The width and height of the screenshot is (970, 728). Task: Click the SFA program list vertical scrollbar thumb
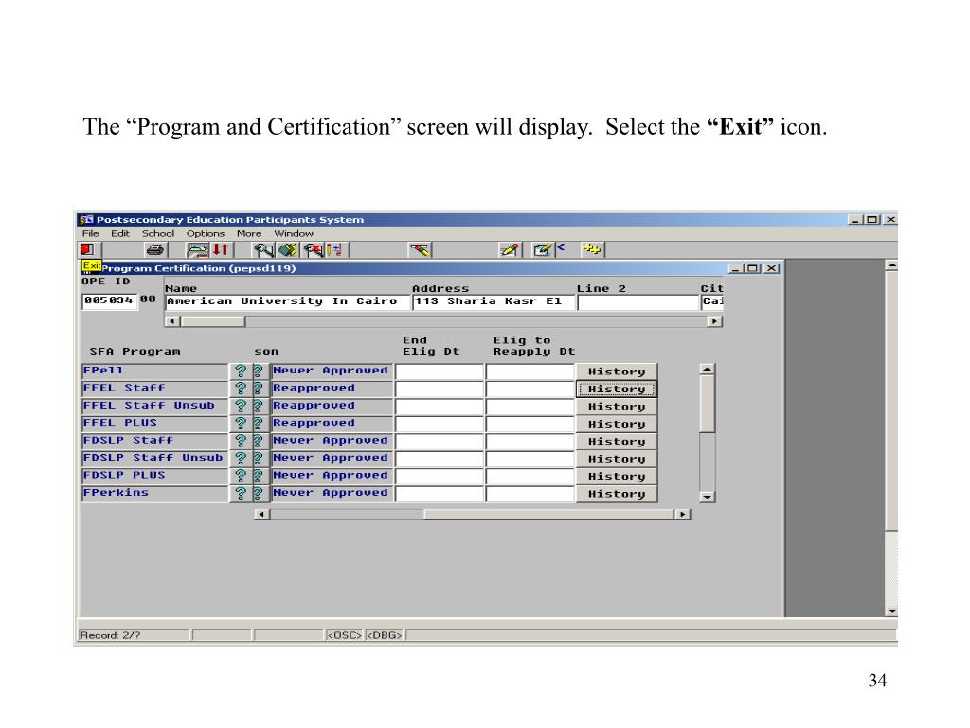coord(707,404)
